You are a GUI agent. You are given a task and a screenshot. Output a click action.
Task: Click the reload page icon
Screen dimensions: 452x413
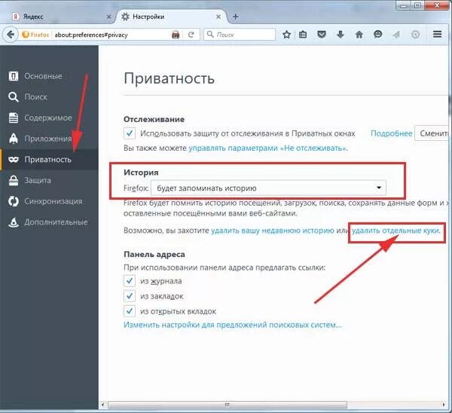point(191,35)
